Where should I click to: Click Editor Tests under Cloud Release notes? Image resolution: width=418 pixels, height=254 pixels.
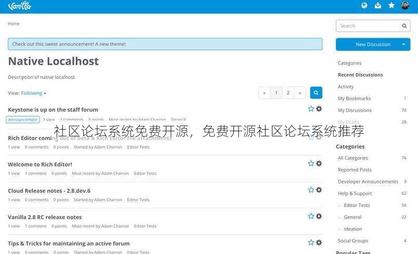coord(138,200)
